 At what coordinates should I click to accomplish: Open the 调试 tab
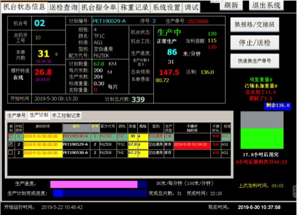191,8
